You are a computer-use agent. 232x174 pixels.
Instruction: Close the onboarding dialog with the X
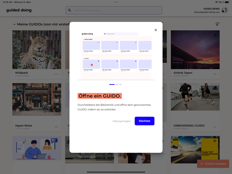[x=156, y=30]
